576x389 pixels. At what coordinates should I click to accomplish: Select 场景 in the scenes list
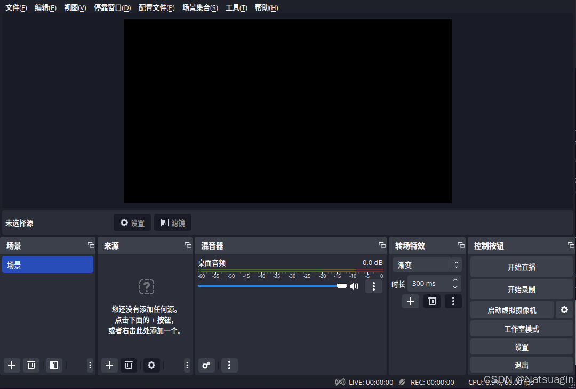[x=47, y=264]
